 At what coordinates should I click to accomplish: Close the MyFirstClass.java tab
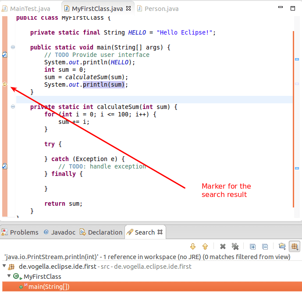pos(128,8)
